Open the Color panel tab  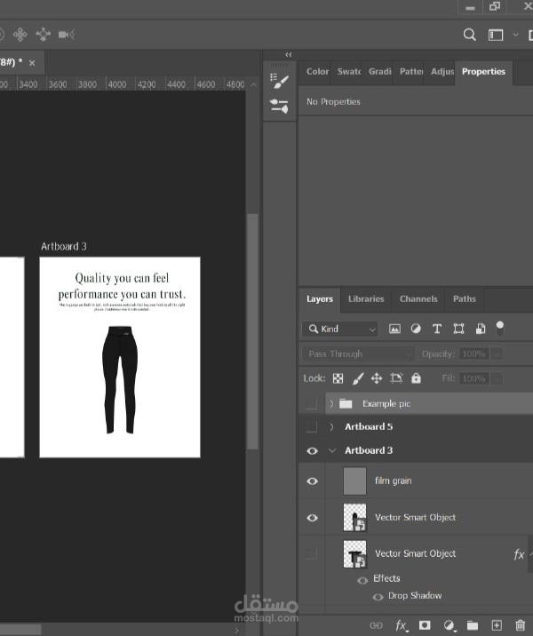(x=317, y=72)
